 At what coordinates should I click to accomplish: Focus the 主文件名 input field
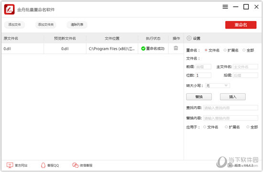[x=246, y=67]
